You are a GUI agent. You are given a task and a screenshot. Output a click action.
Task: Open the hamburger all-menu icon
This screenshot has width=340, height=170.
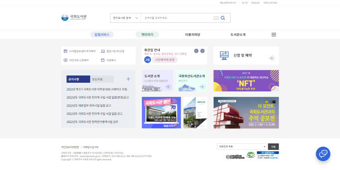pyautogui.click(x=274, y=35)
